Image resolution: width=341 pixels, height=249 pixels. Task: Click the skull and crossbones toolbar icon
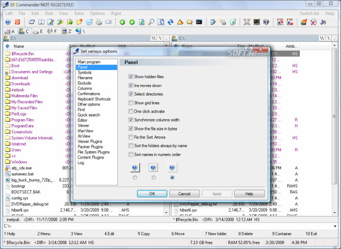pyautogui.click(x=247, y=22)
